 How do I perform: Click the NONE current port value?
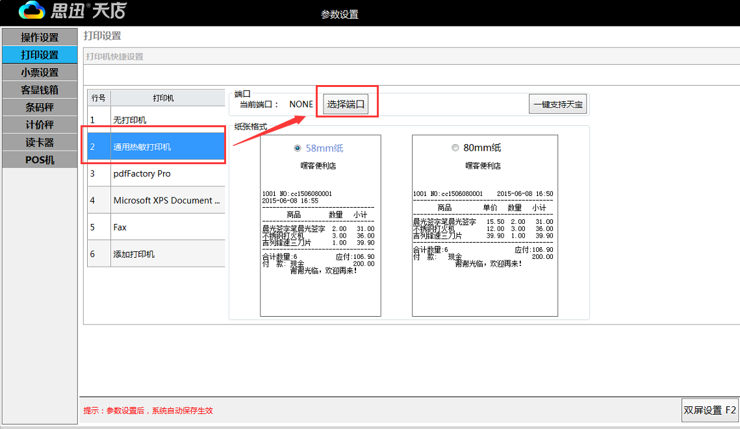[x=301, y=104]
